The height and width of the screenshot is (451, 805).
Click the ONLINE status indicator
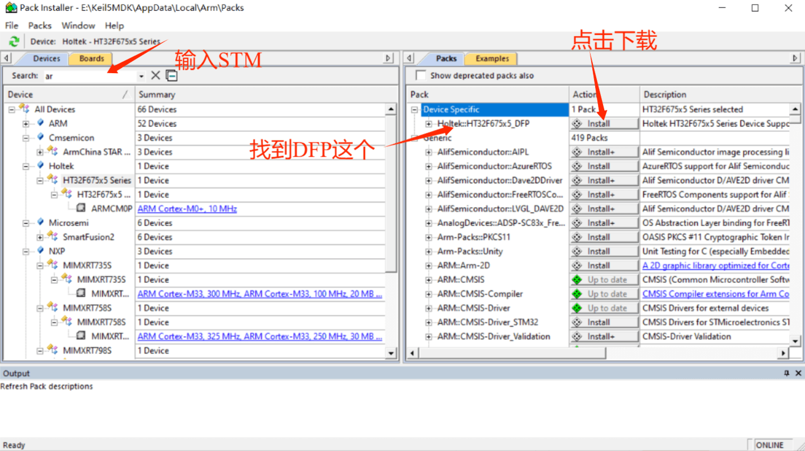point(770,445)
